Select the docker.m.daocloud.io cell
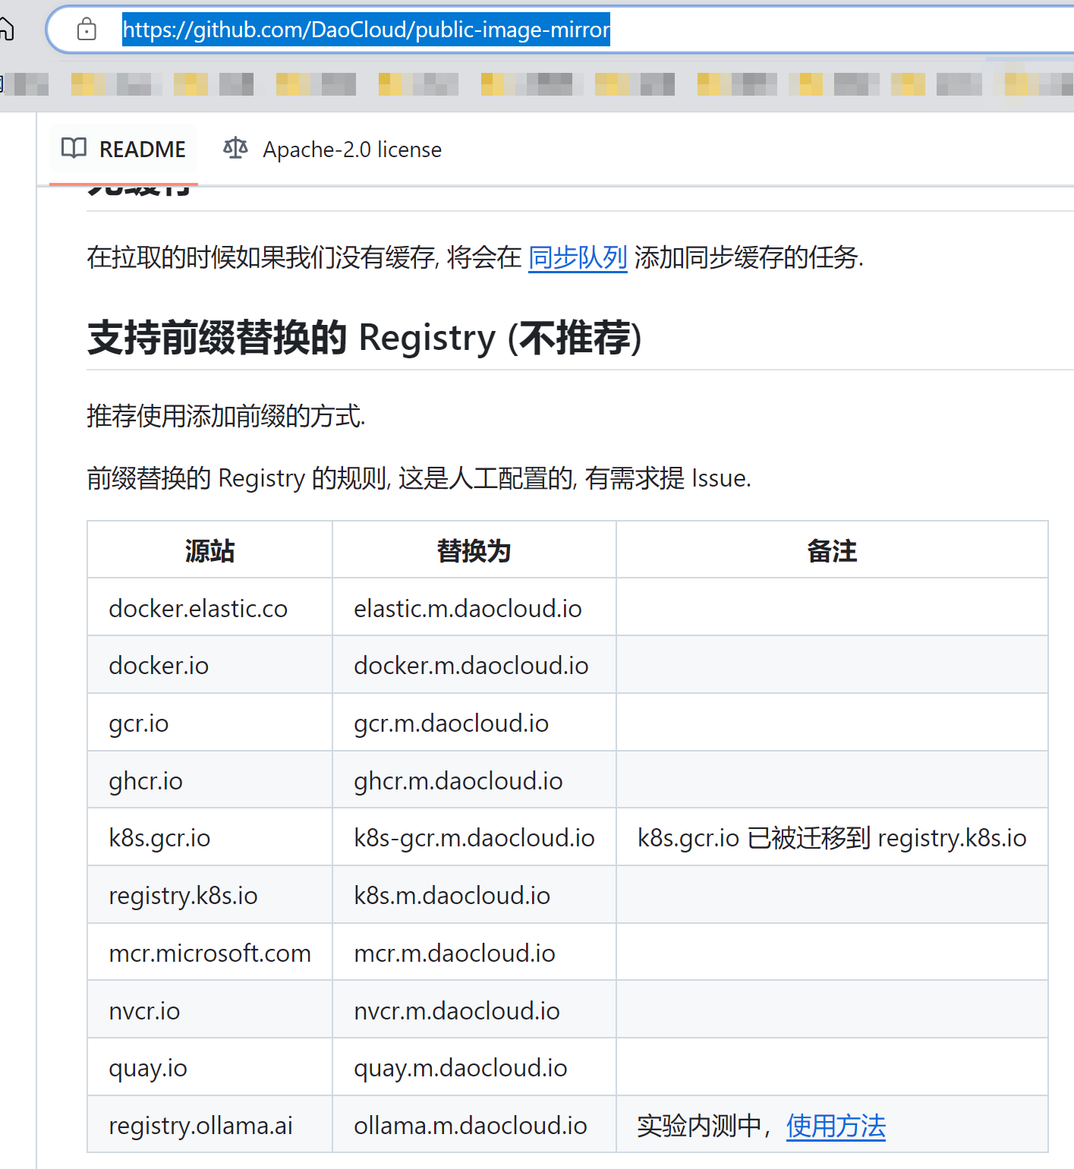The image size is (1074, 1169). (x=474, y=665)
